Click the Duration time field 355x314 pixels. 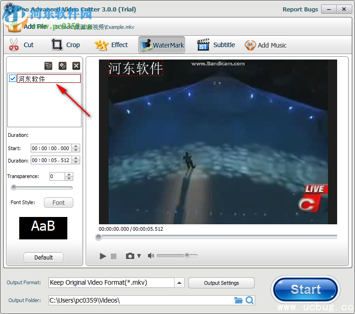tap(51, 160)
